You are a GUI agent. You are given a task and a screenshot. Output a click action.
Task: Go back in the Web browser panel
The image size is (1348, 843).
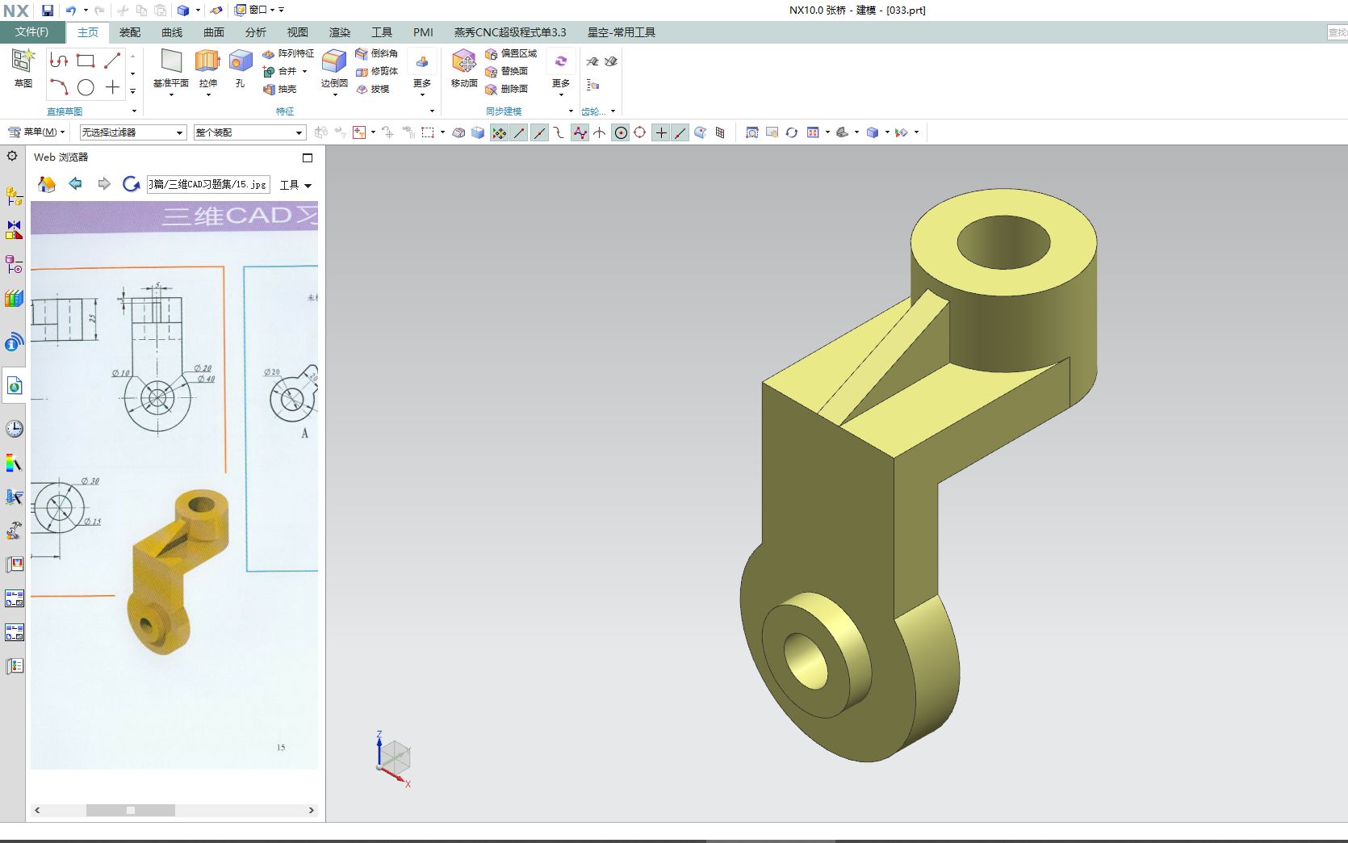tap(76, 184)
